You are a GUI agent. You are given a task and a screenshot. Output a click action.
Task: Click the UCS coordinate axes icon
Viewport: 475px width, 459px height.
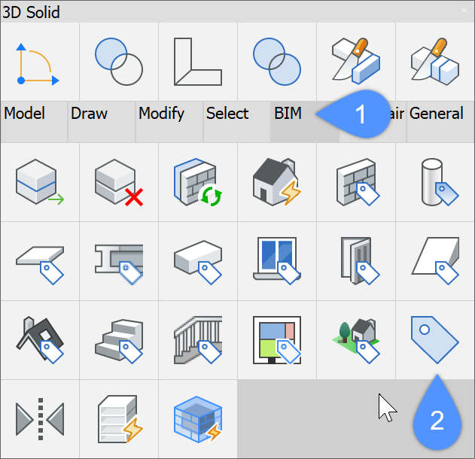(x=39, y=62)
